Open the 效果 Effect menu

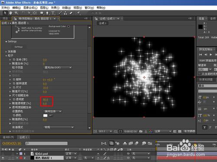pos(55,8)
